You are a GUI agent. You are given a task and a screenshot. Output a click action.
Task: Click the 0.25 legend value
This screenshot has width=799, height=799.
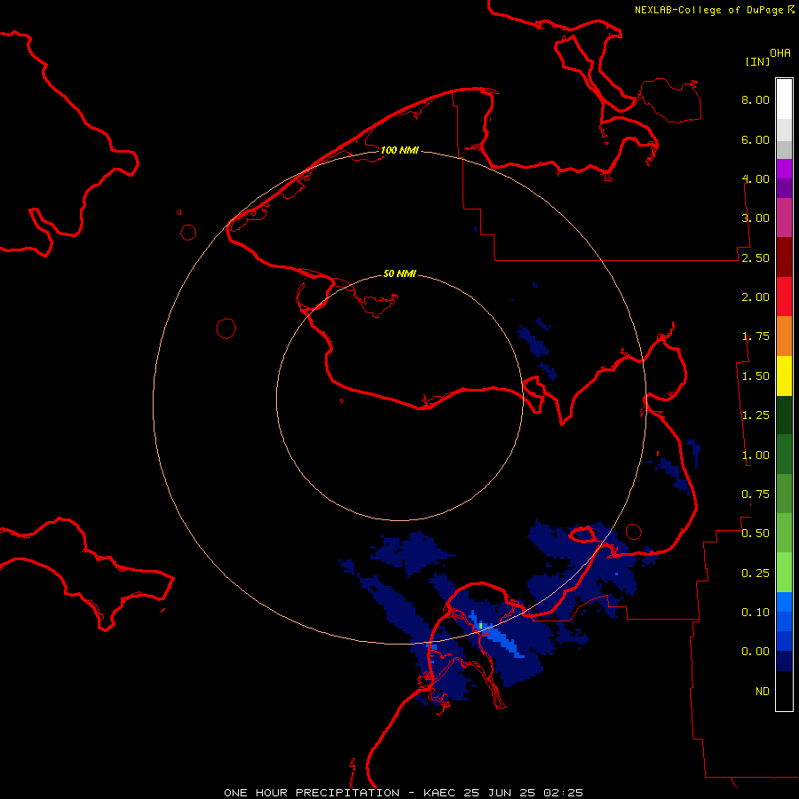pos(755,574)
